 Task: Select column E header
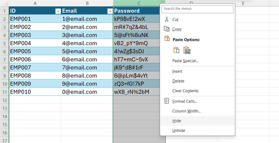[x=243, y=3]
